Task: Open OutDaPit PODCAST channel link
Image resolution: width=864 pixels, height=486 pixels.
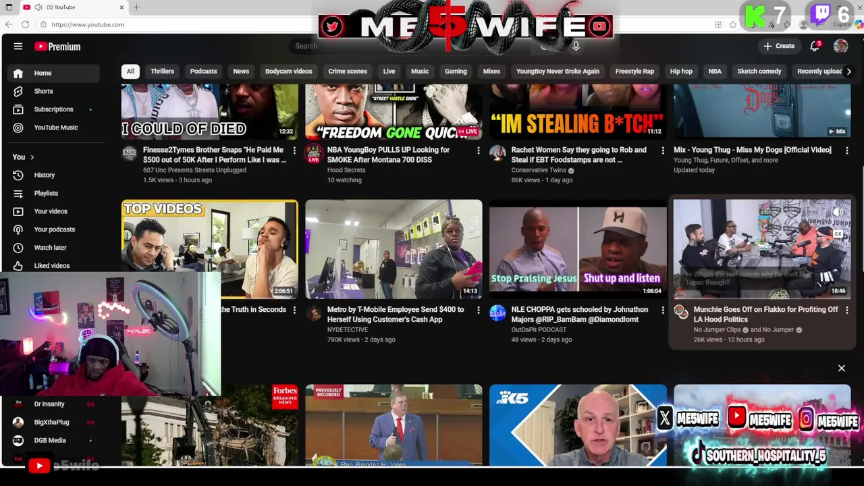Action: pos(539,329)
